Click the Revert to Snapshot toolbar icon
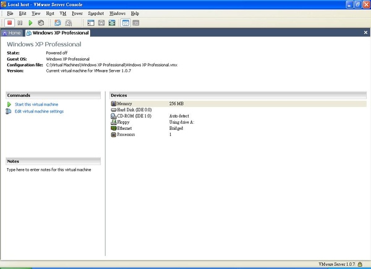This screenshot has width=371, height=269. (69, 23)
